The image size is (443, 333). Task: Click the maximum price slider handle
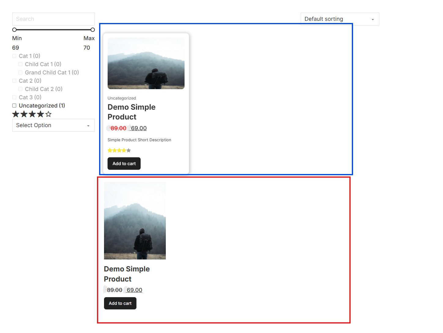[93, 30]
